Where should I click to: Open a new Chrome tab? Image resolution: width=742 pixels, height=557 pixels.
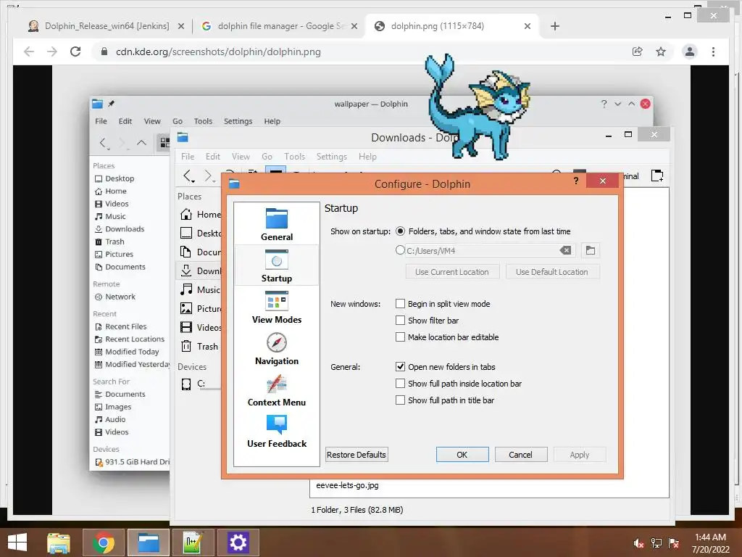point(554,26)
